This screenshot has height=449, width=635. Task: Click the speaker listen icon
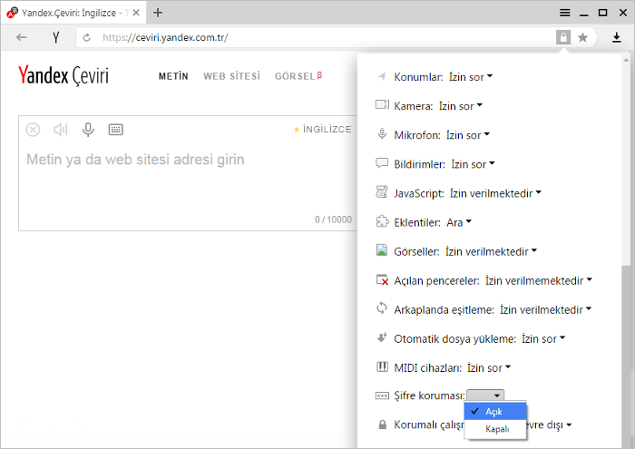click(61, 130)
